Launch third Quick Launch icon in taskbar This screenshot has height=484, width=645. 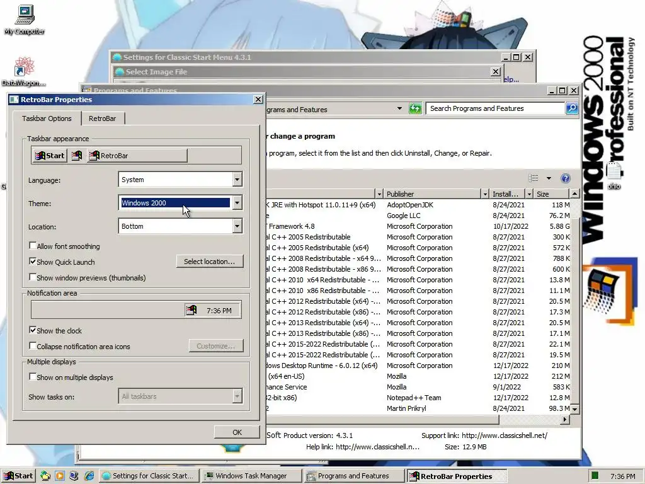coord(74,476)
